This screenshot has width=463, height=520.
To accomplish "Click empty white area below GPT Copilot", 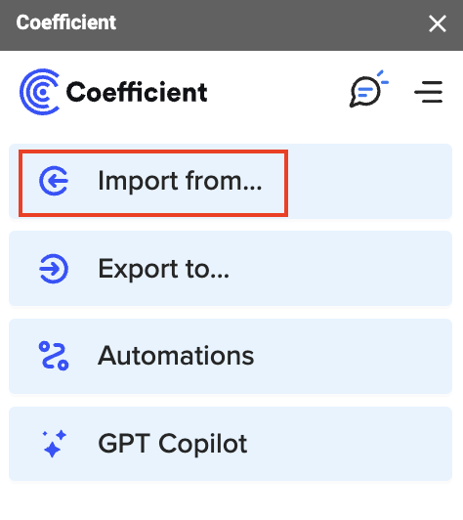I will click(231, 500).
